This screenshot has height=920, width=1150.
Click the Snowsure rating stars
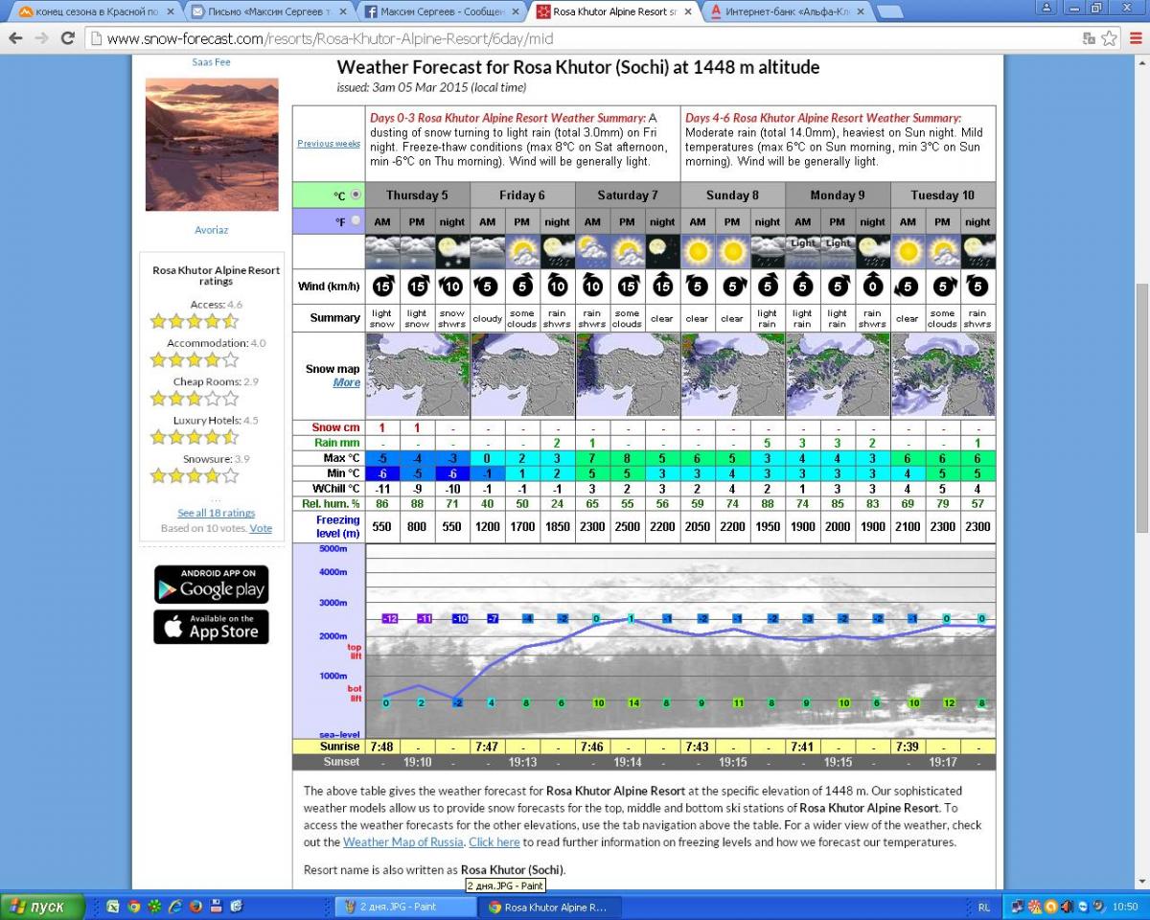[195, 475]
